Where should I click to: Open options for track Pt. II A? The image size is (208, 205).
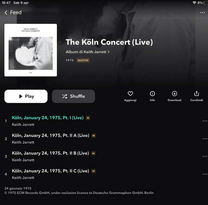pos(205,139)
